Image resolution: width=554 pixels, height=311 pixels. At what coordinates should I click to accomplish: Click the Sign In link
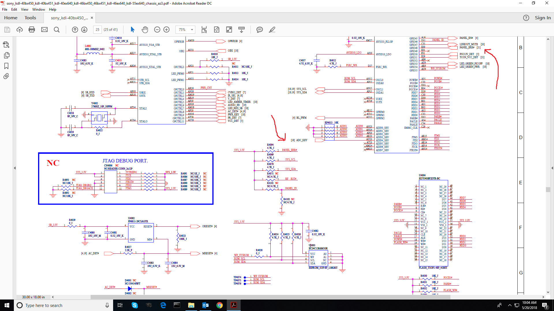(542, 18)
